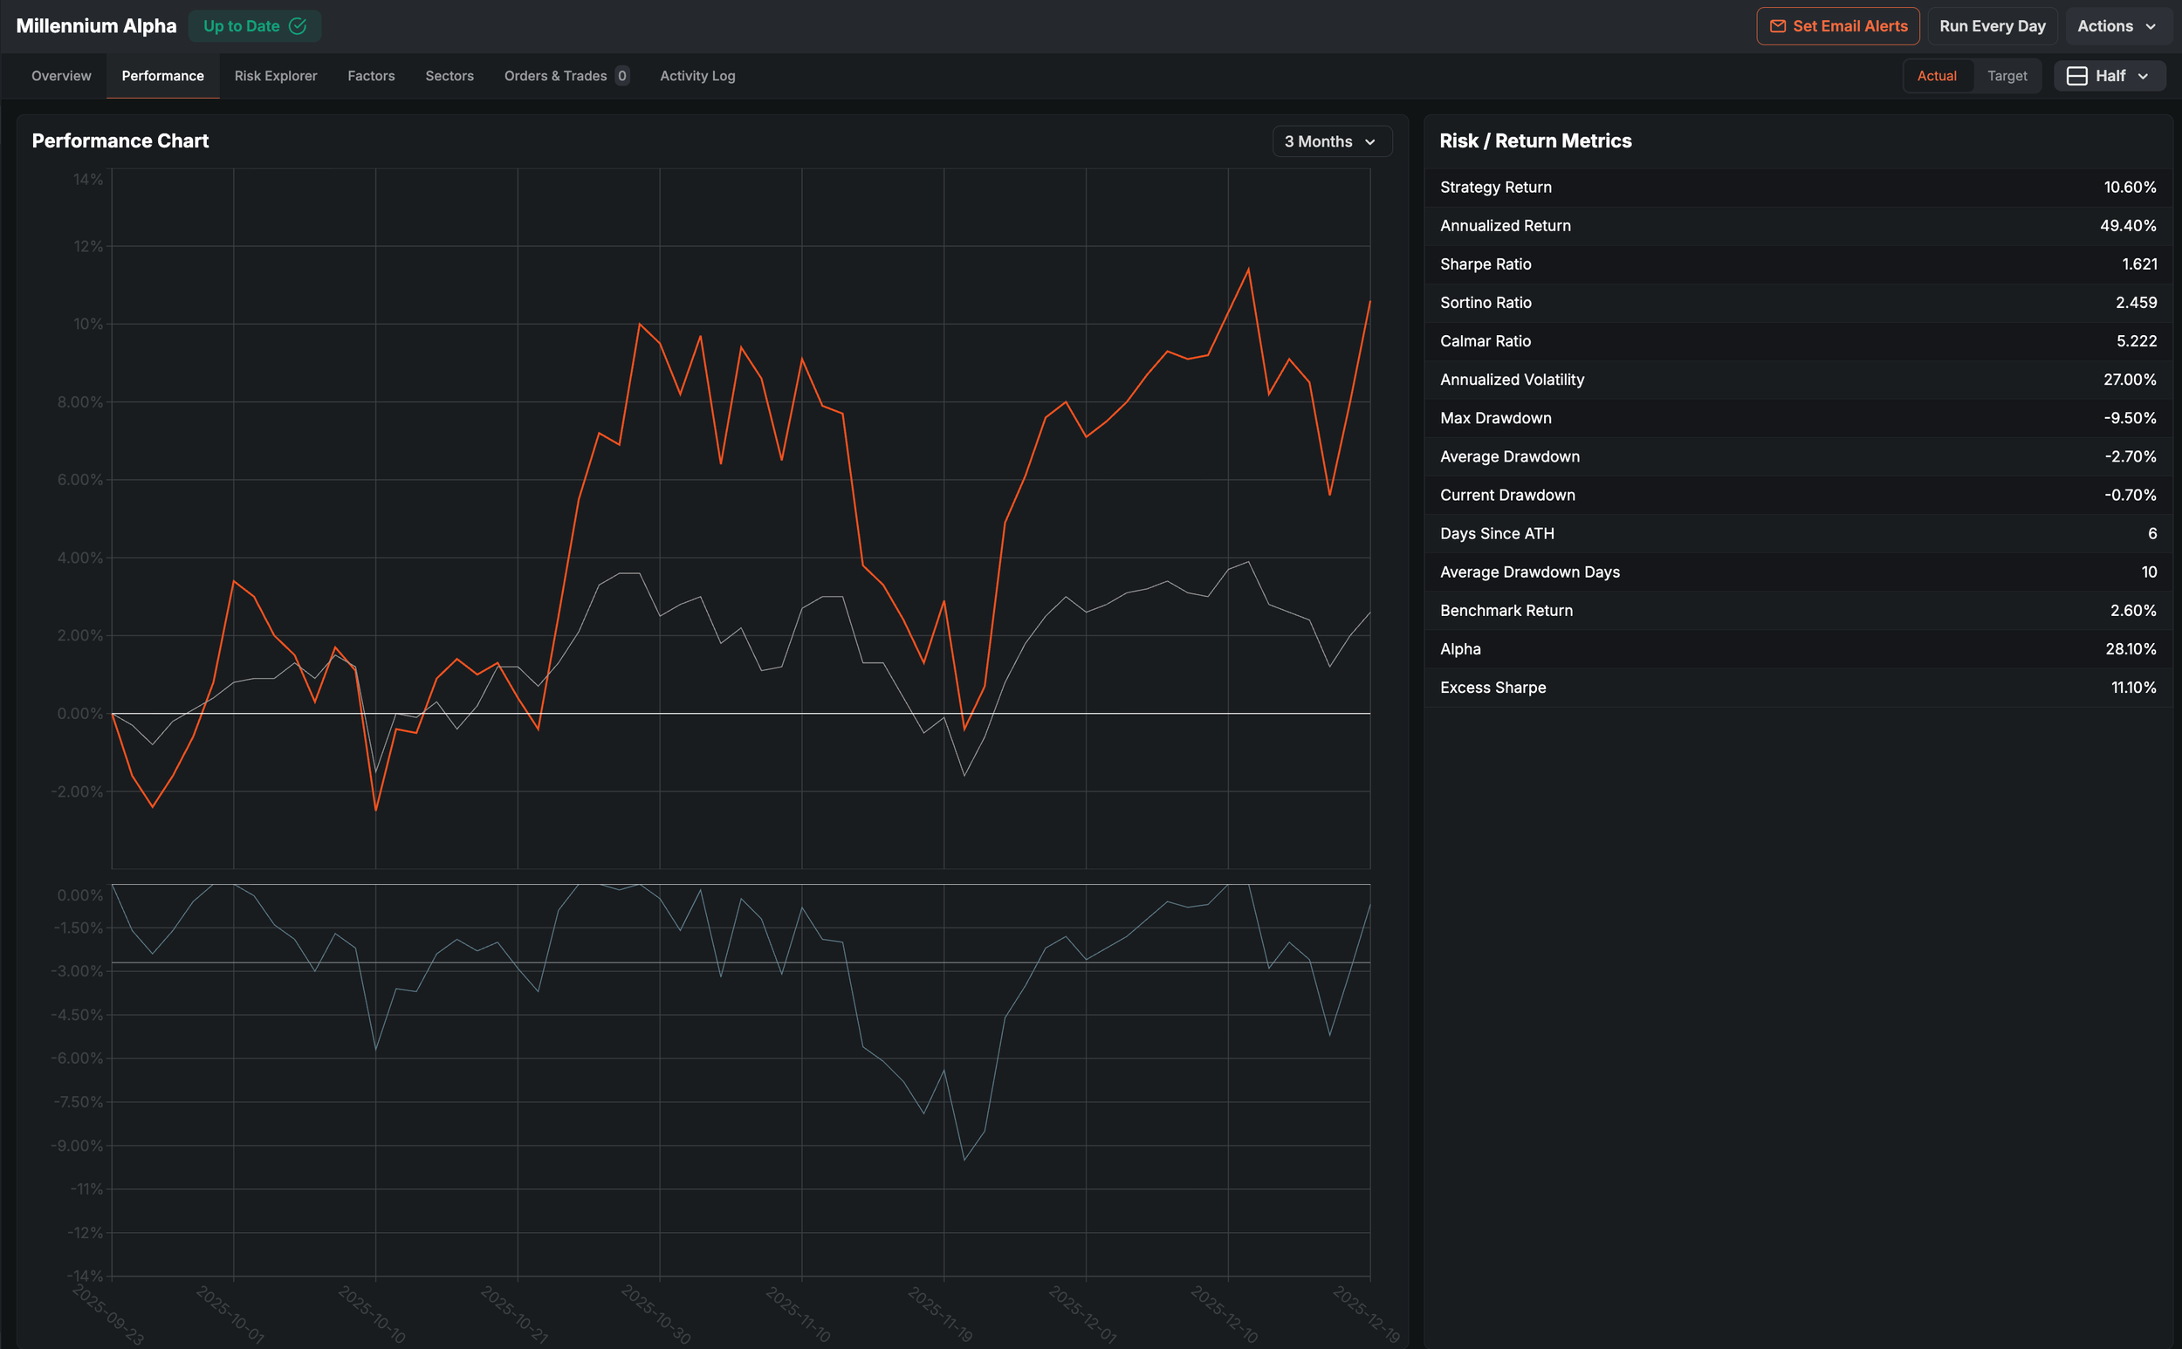
Task: Expand the Half layout dropdown
Action: coord(2110,76)
